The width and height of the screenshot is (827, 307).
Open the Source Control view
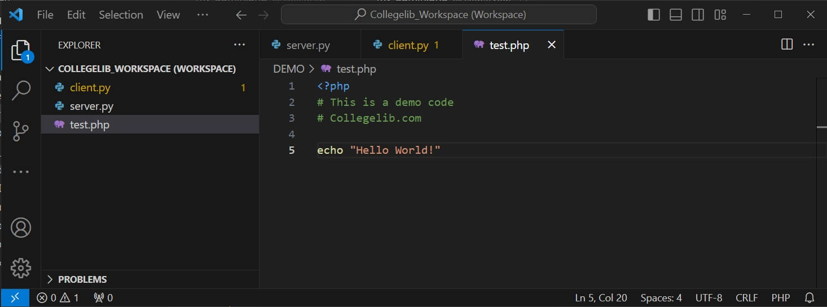pos(21,131)
